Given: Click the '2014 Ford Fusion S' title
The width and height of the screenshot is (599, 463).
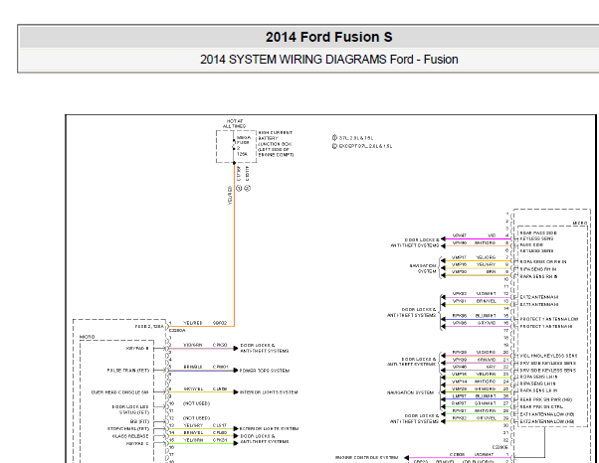Looking at the screenshot, I should pyautogui.click(x=329, y=37).
